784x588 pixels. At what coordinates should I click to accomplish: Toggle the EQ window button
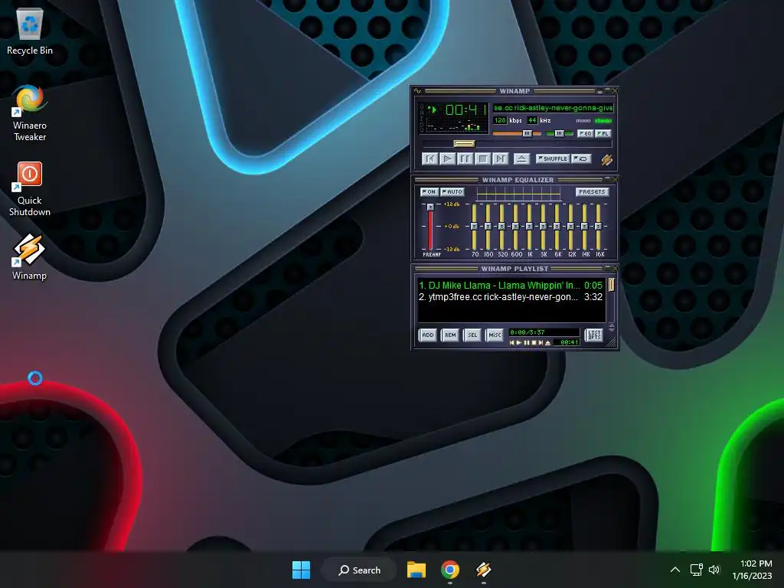tap(585, 133)
